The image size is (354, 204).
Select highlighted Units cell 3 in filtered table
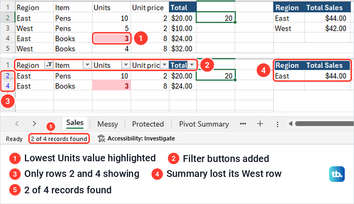pyautogui.click(x=112, y=86)
